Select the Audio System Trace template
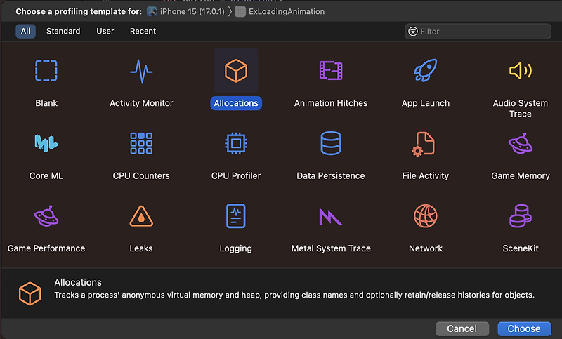562x339 pixels. pyautogui.click(x=520, y=72)
